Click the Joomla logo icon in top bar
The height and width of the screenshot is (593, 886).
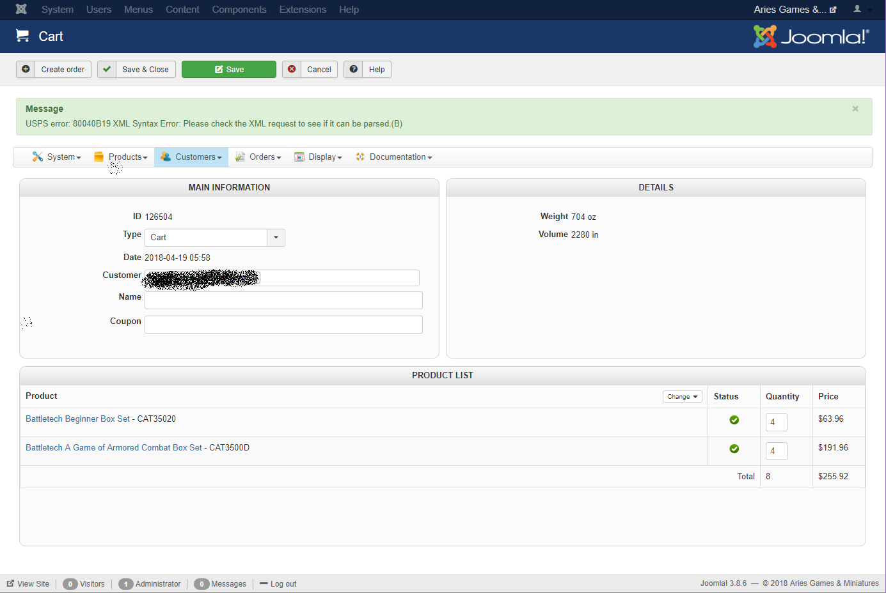pos(21,9)
